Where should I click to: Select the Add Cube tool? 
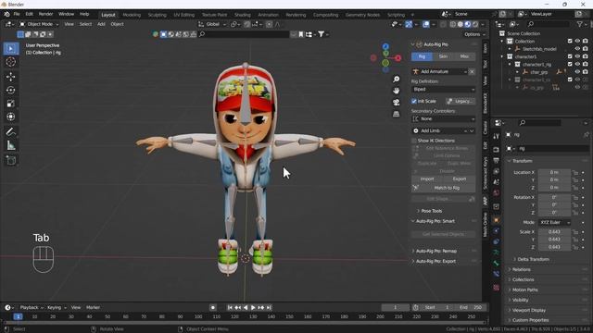click(11, 160)
